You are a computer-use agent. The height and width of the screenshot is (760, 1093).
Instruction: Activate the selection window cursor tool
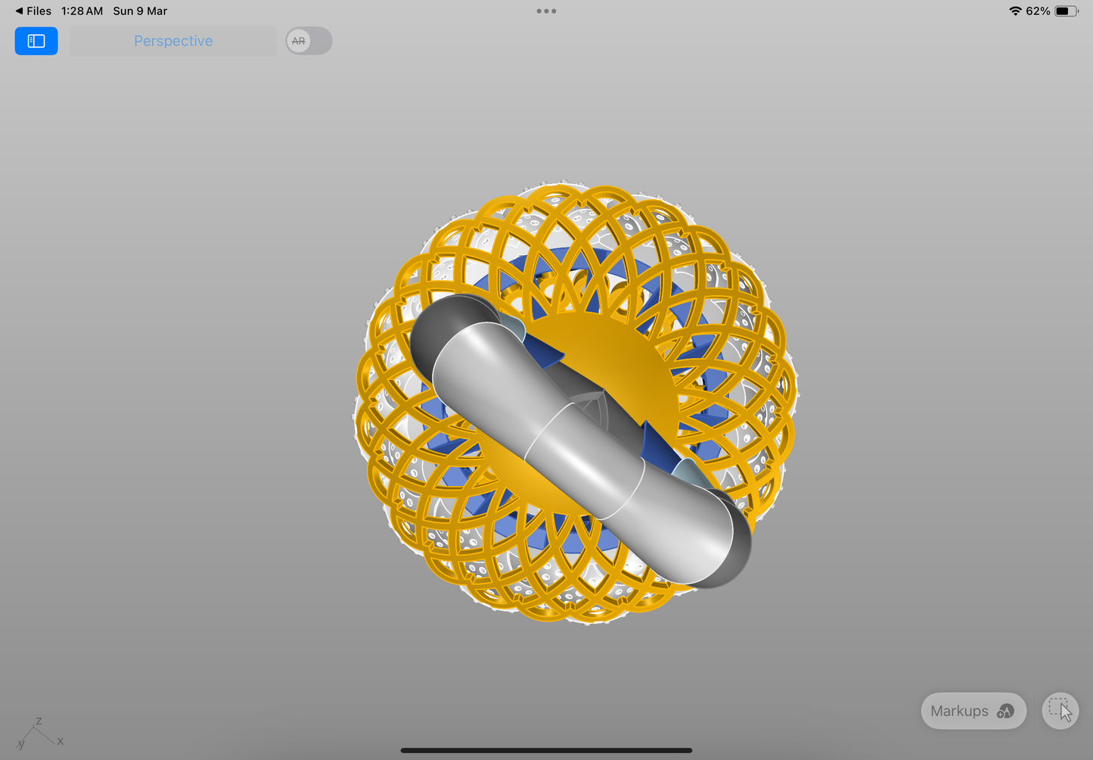tap(1060, 711)
